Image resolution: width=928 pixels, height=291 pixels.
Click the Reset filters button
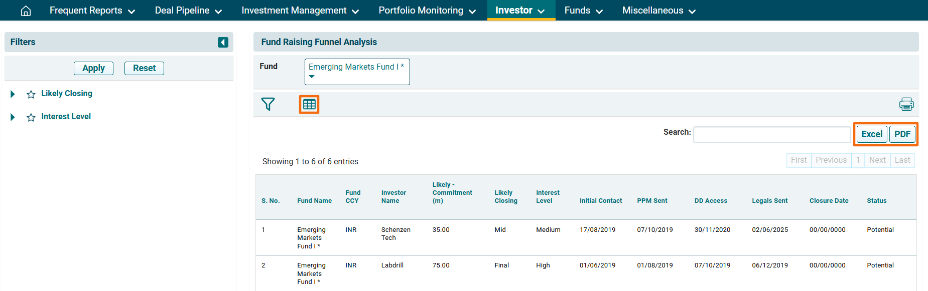pyautogui.click(x=144, y=68)
